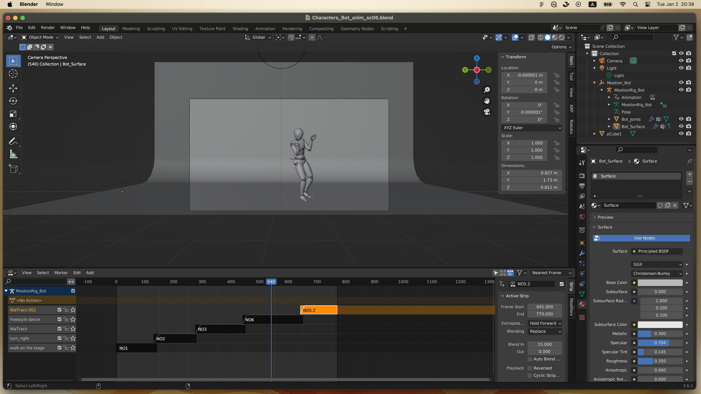Open the Christensen-Burley subsurface dropdown

[x=657, y=274]
